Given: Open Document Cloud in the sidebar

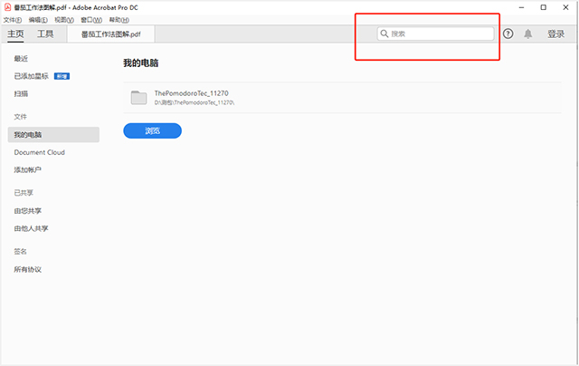Looking at the screenshot, I should [x=40, y=152].
